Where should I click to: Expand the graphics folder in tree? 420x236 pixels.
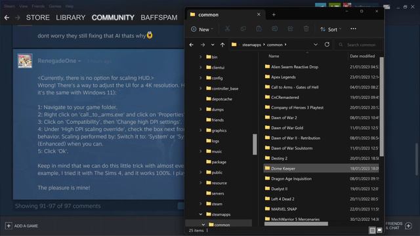(x=200, y=130)
